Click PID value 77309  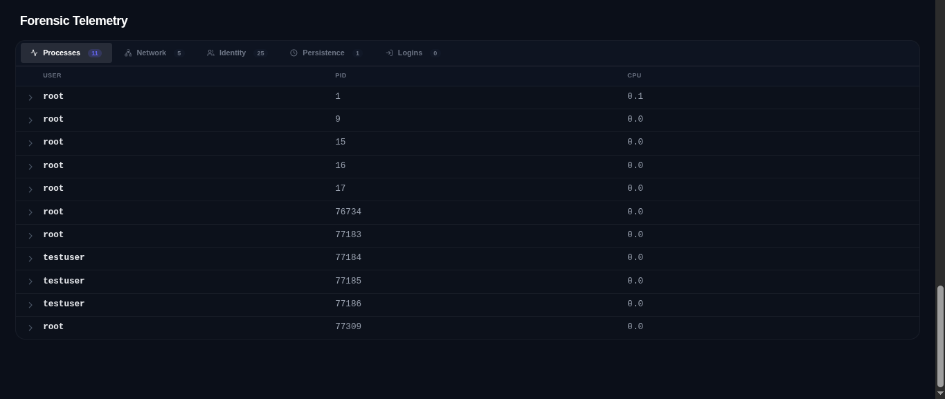tap(348, 326)
